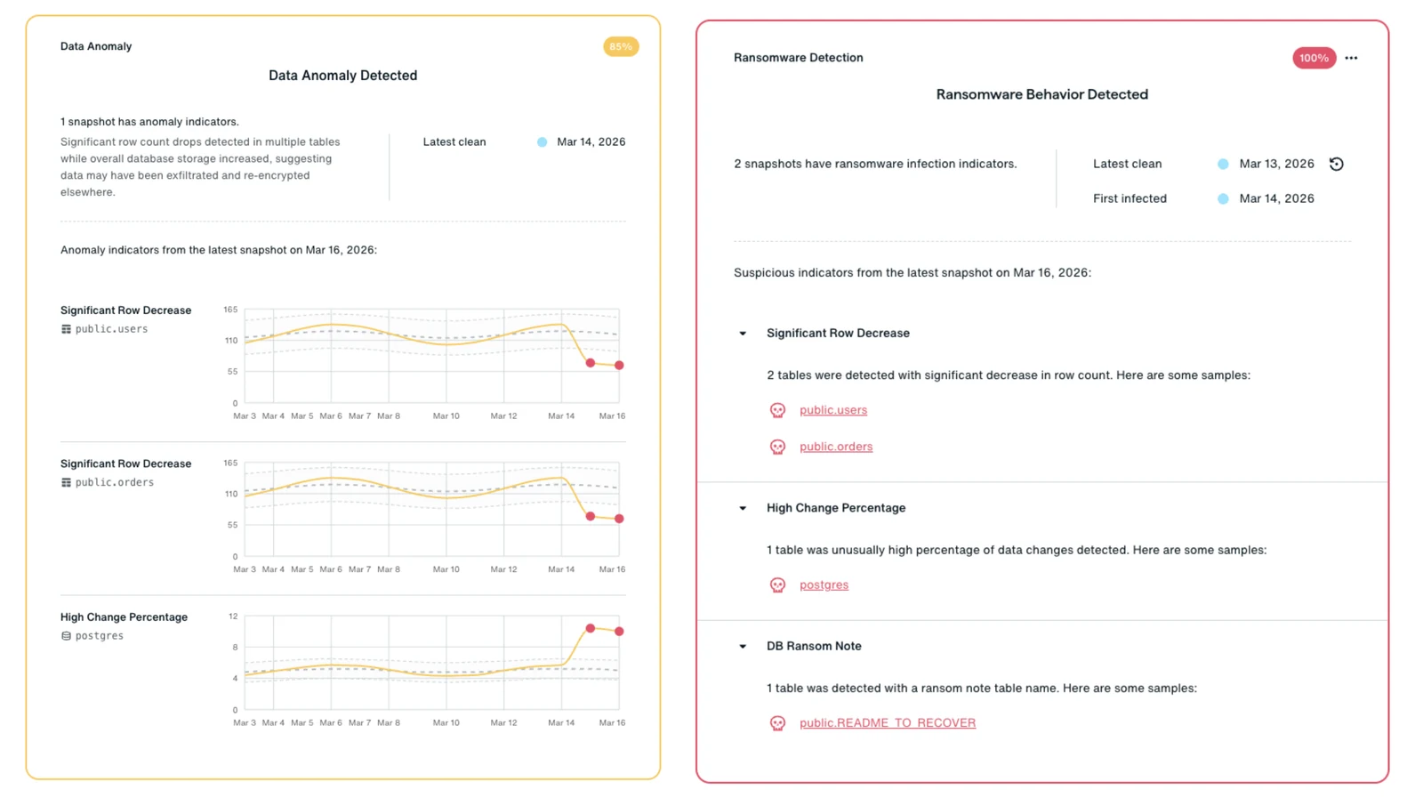
Task: Click "Mar 14, 2026" in the First infected row
Action: click(1276, 198)
